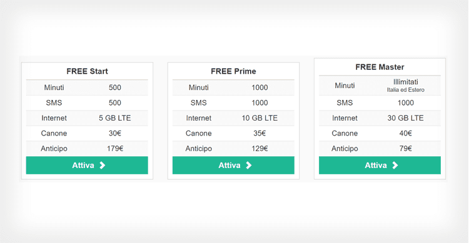Select the FREE Start plan title
The height and width of the screenshot is (243, 469).
(x=87, y=71)
